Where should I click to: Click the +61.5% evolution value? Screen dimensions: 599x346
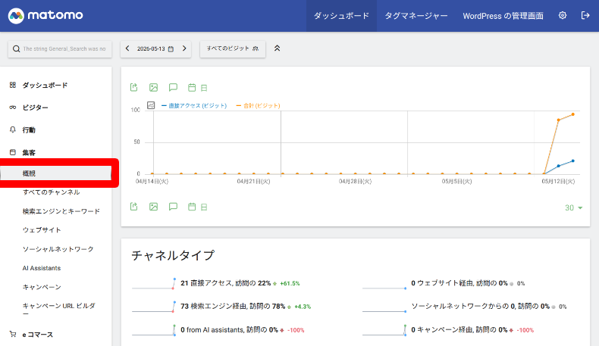point(290,283)
